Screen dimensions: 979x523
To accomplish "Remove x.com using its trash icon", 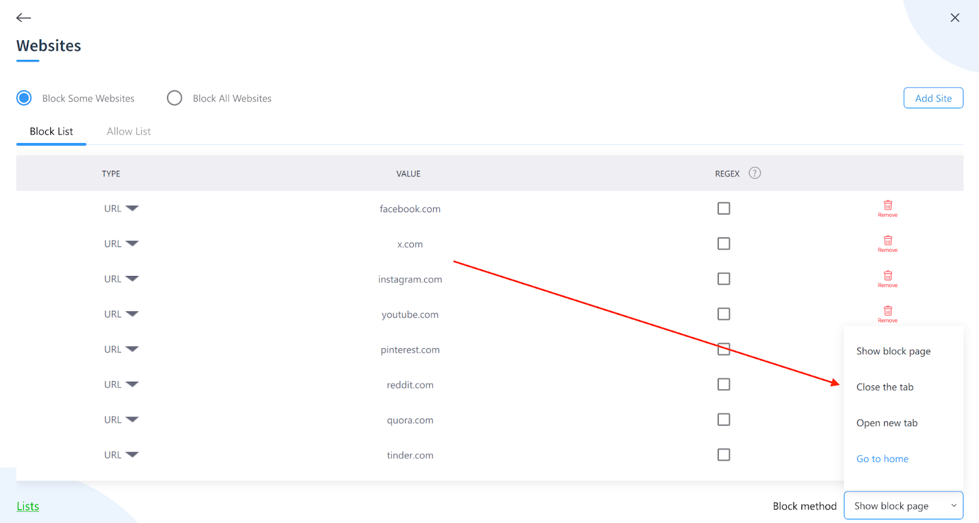I will [888, 243].
